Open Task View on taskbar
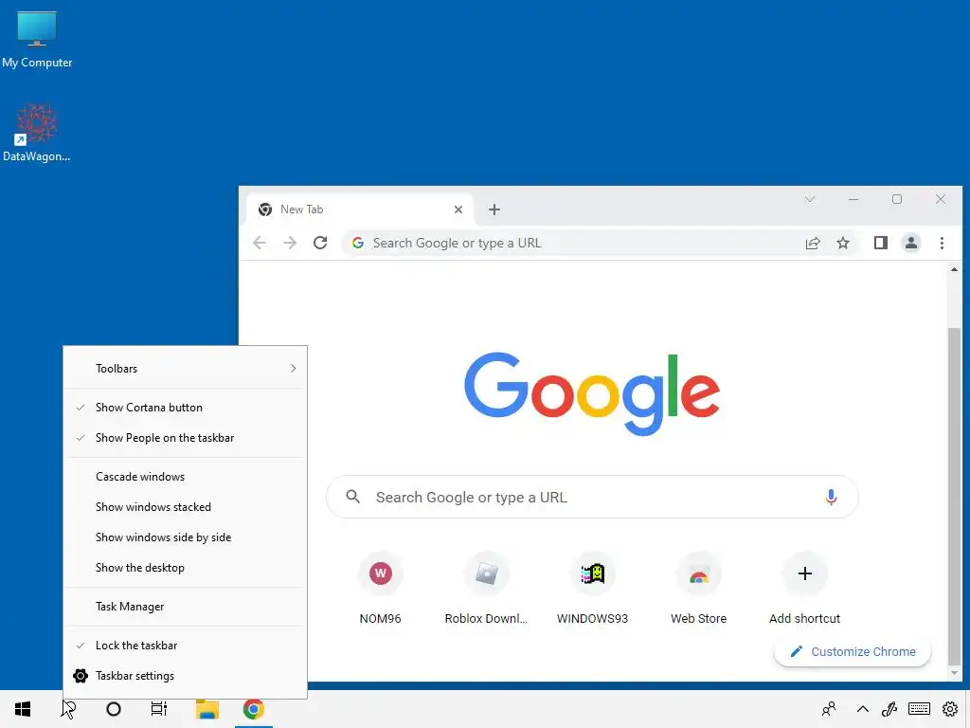The image size is (970, 728). 159,709
